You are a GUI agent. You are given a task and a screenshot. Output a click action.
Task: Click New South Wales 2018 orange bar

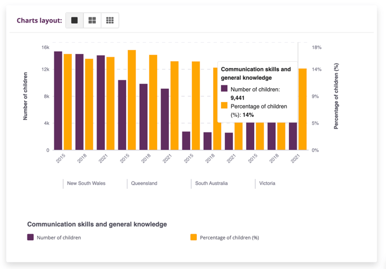(x=89, y=104)
